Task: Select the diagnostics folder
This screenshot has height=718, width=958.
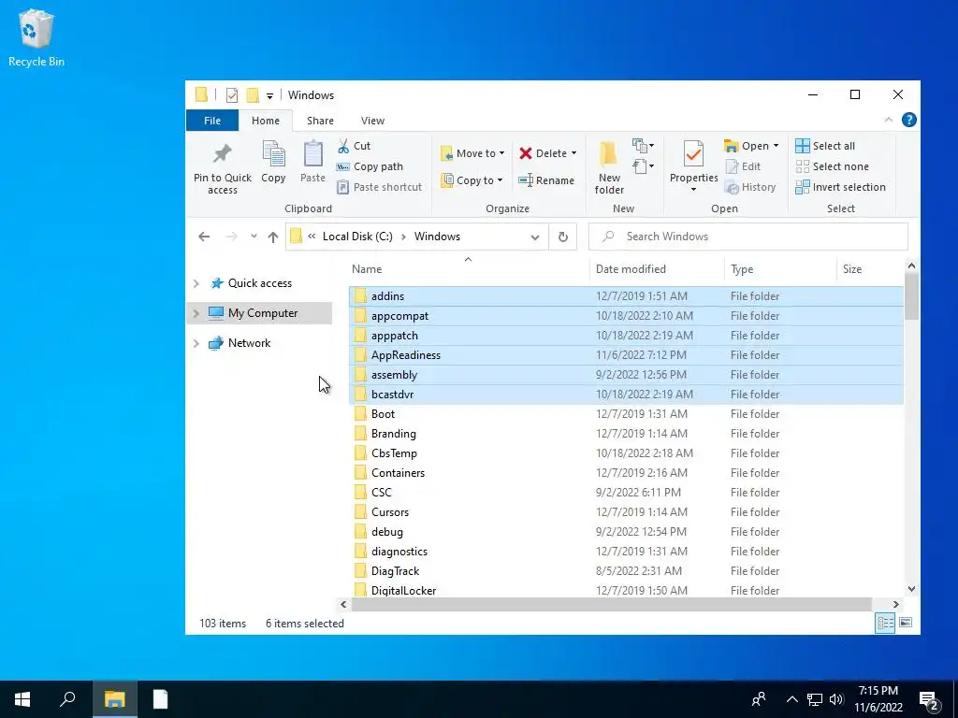Action: [x=626, y=552]
